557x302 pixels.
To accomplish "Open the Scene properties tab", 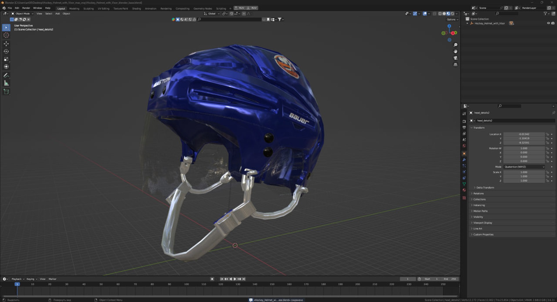I will (464, 140).
